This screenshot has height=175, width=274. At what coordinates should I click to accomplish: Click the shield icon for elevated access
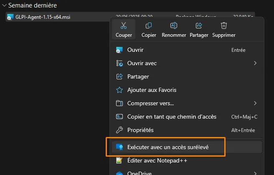tap(119, 147)
